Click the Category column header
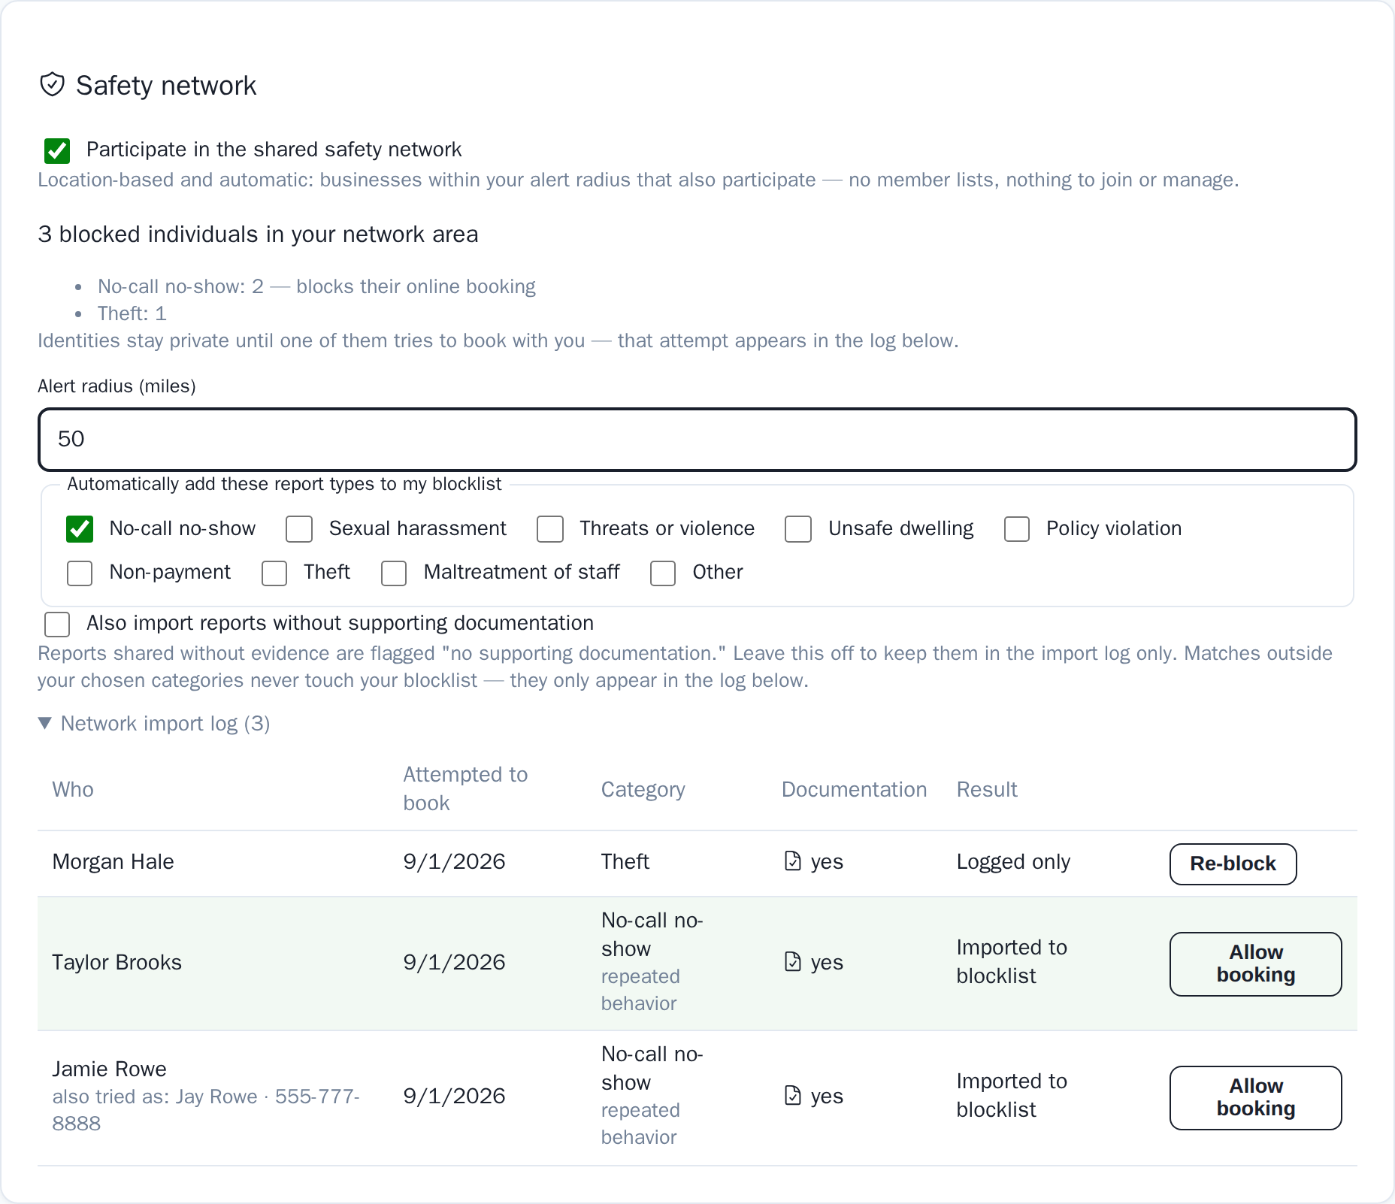This screenshot has height=1204, width=1395. click(x=643, y=789)
